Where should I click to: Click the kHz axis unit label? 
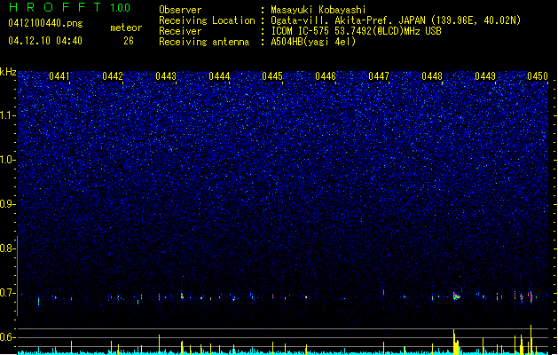8,72
